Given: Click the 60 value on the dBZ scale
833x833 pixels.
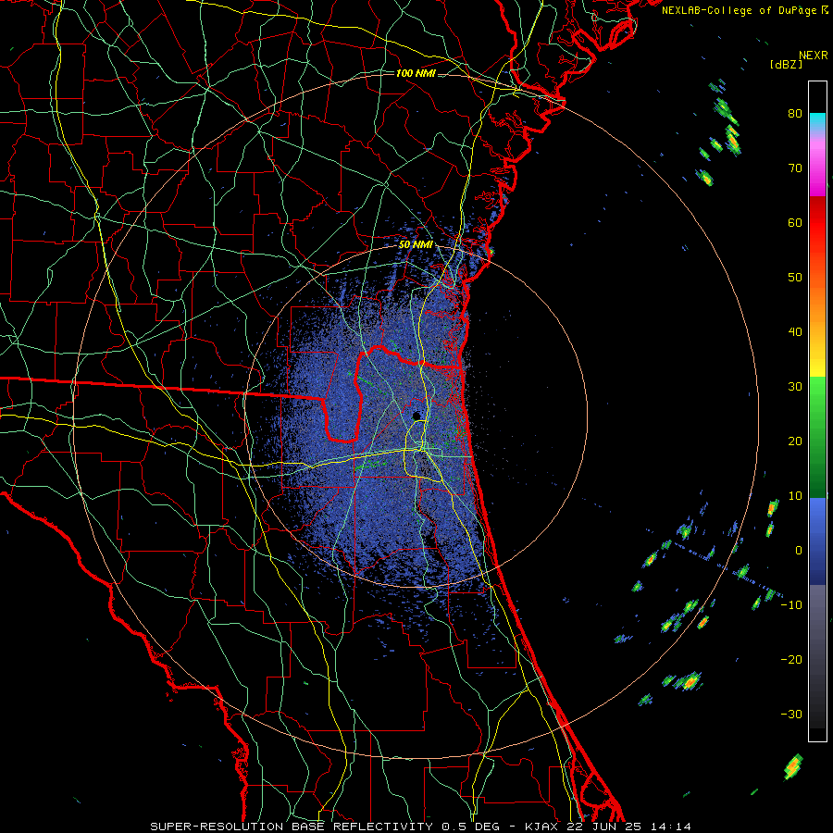Looking at the screenshot, I should point(795,222).
